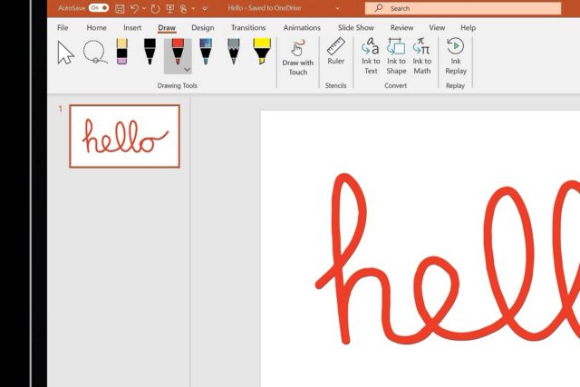This screenshot has width=580, height=387.
Task: Switch to the View tab
Action: pyautogui.click(x=437, y=28)
